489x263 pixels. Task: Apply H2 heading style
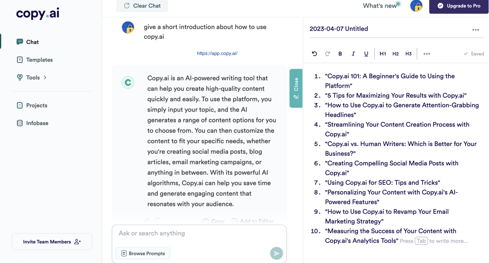pyautogui.click(x=395, y=54)
